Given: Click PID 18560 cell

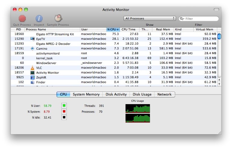Looking at the screenshot, I should coord(19,34).
